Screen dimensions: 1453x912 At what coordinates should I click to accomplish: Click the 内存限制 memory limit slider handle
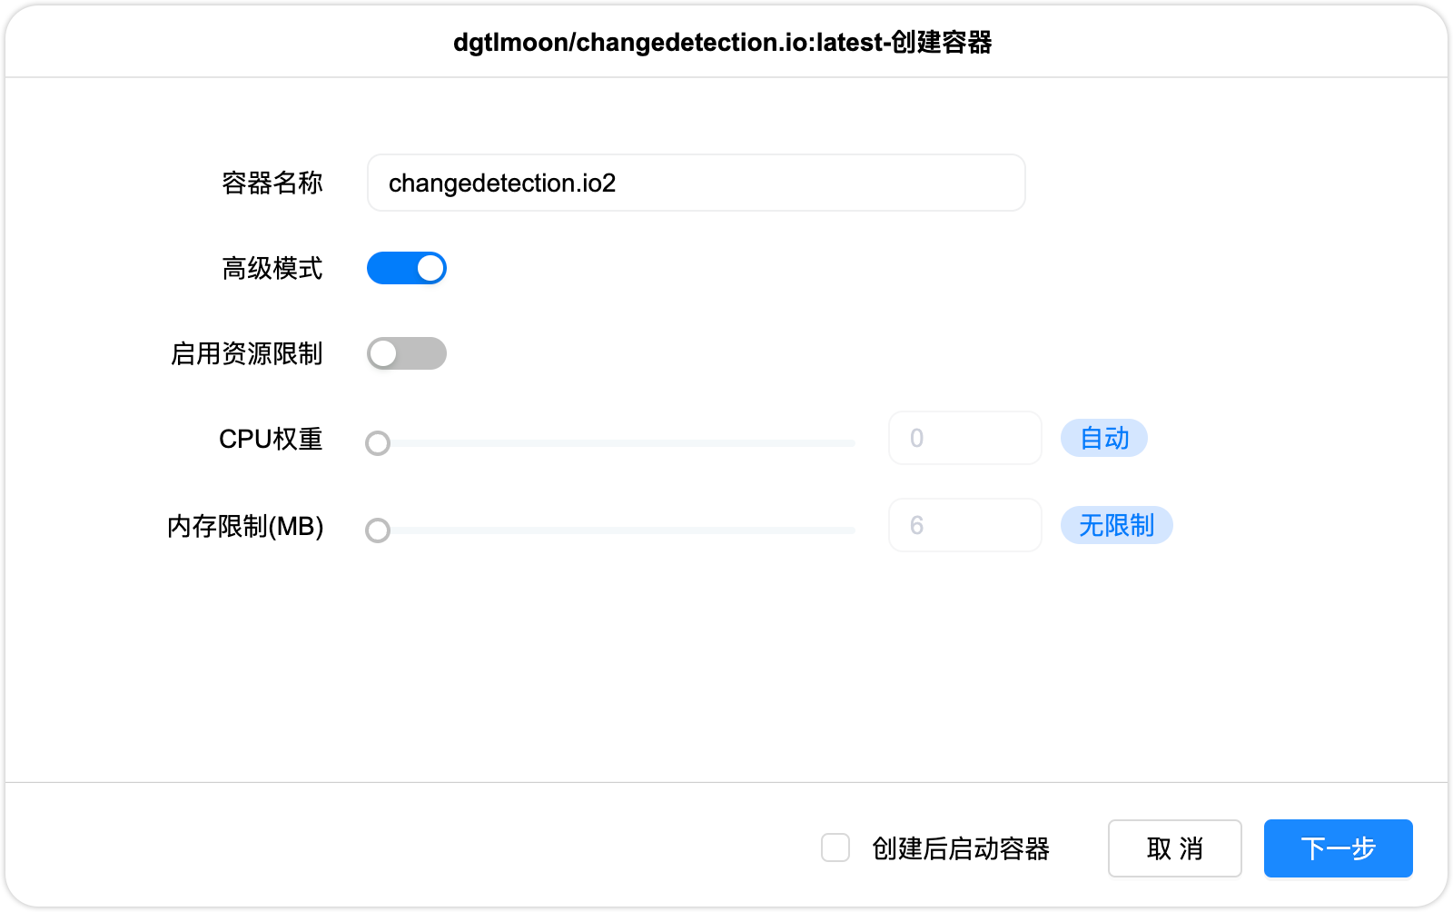click(378, 530)
